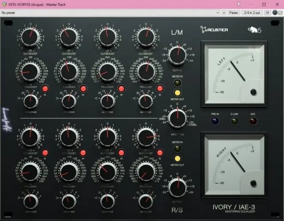Enable the M/S red button
This screenshot has width=284, height=221.
tap(253, 121)
